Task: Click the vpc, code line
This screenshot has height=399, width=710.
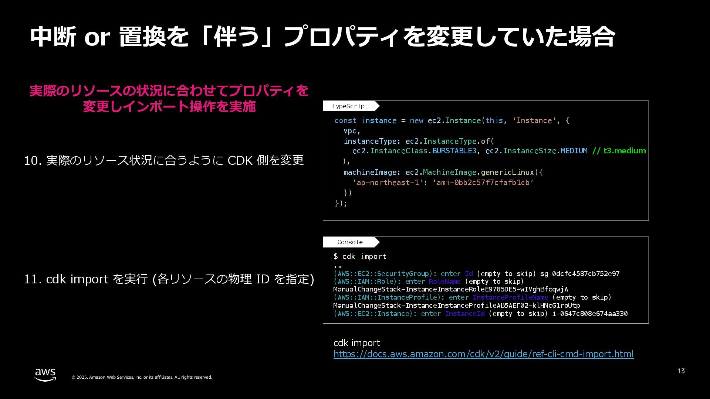Action: 352,131
